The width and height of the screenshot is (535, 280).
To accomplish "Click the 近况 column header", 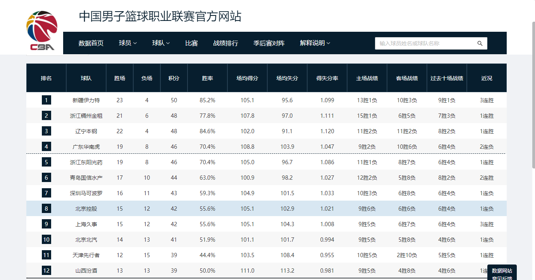I will point(487,78).
